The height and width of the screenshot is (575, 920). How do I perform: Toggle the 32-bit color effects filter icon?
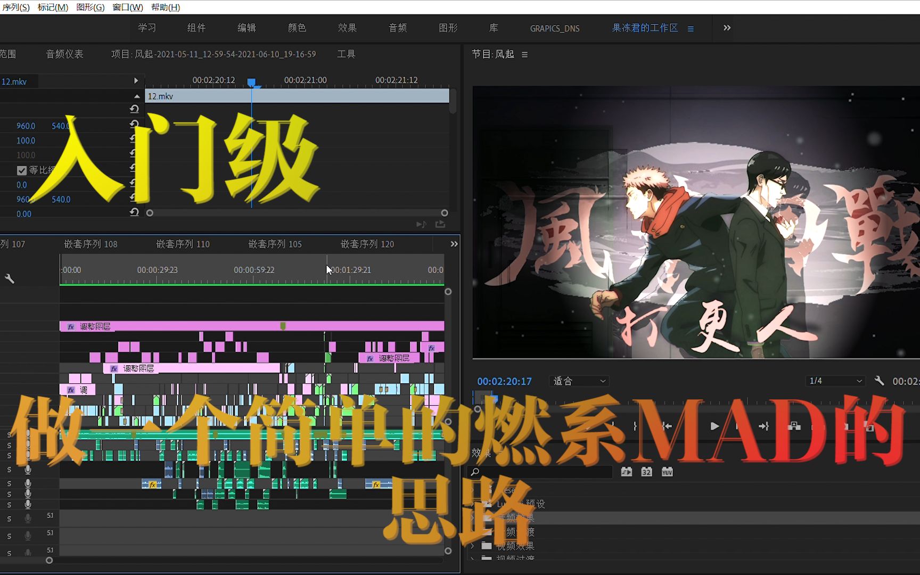(x=646, y=472)
